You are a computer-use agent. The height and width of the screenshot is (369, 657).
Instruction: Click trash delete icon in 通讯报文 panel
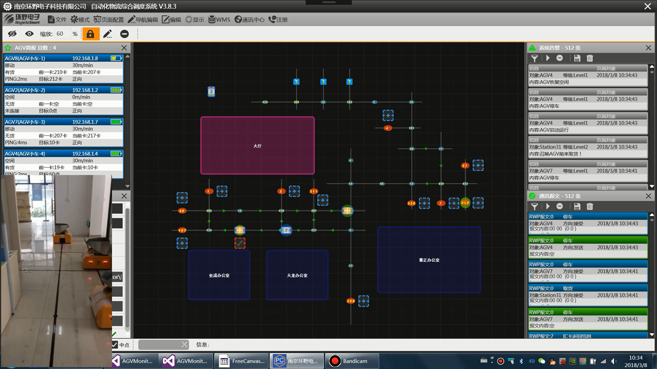tap(590, 206)
